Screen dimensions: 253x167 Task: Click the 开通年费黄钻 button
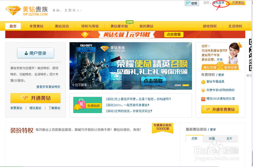(220, 109)
